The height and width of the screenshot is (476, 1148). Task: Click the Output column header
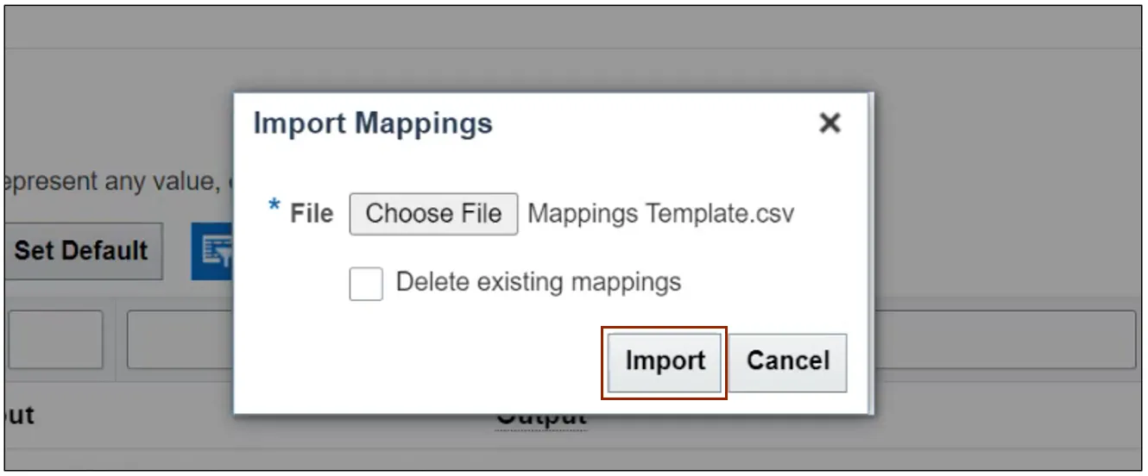click(x=541, y=419)
